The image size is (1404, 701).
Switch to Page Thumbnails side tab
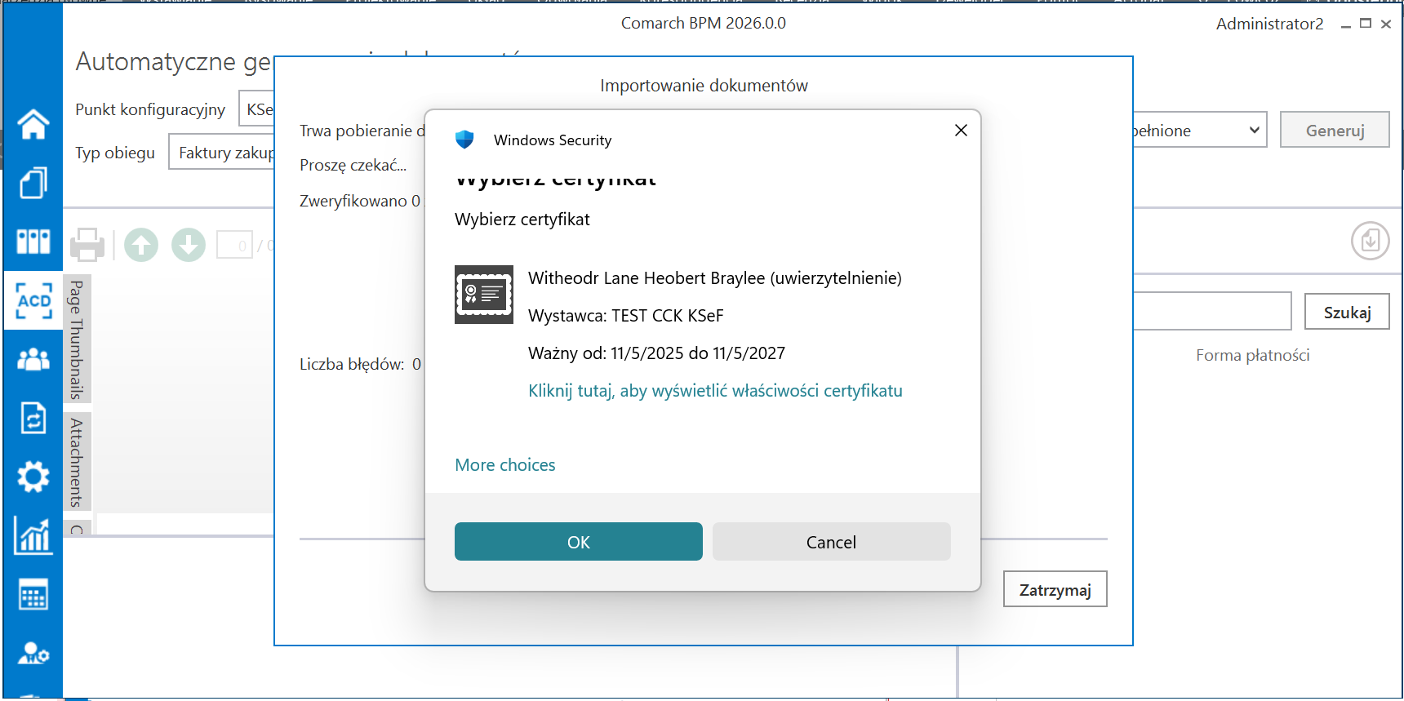point(77,339)
